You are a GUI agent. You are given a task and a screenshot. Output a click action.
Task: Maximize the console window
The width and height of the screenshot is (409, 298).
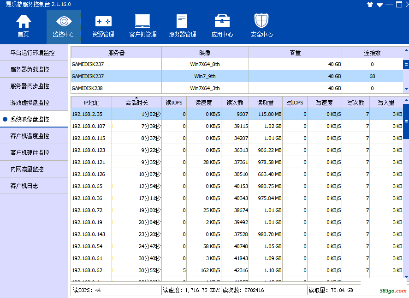399,4
